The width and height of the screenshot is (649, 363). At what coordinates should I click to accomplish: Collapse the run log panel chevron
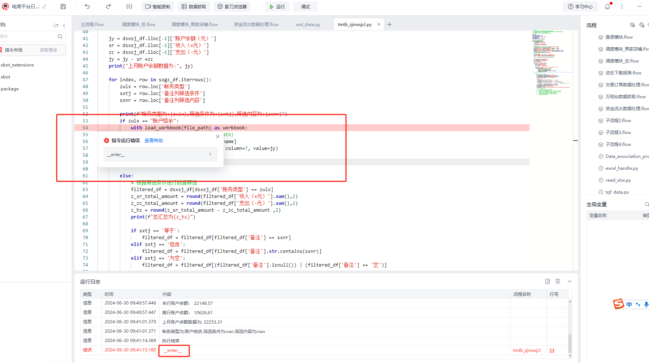click(x=570, y=281)
